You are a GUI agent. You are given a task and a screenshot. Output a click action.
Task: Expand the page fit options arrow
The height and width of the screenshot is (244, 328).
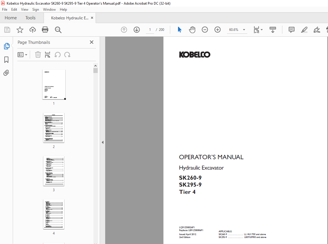point(262,30)
